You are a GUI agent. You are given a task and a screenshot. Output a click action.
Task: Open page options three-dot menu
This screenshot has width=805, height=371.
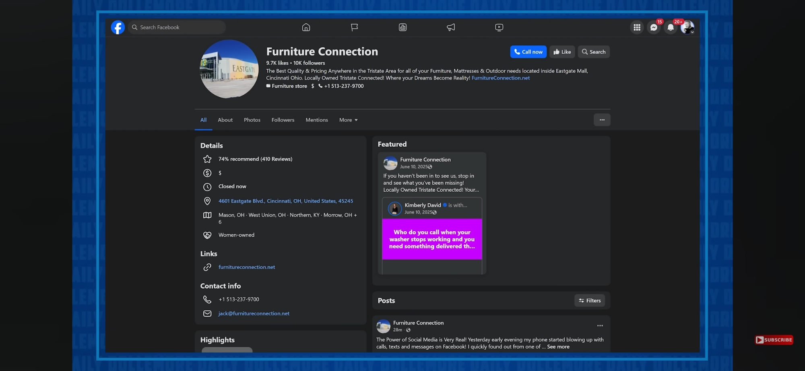click(602, 120)
